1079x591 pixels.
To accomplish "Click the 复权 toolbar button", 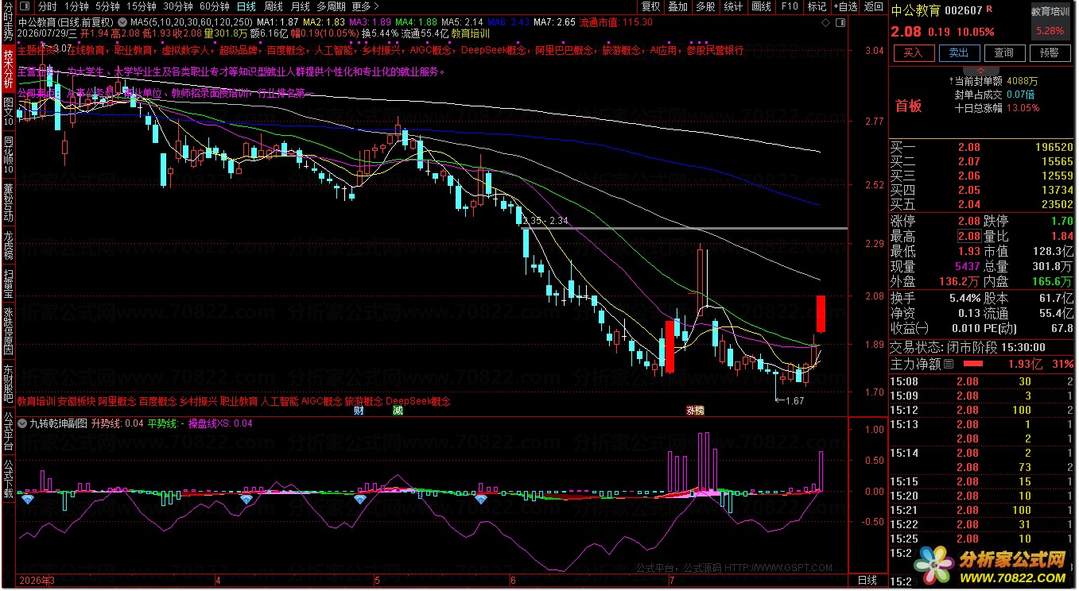I will [650, 6].
